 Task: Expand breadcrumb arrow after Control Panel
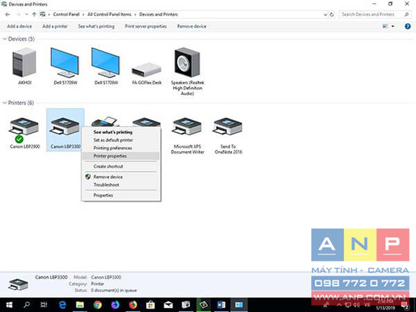tap(84, 15)
